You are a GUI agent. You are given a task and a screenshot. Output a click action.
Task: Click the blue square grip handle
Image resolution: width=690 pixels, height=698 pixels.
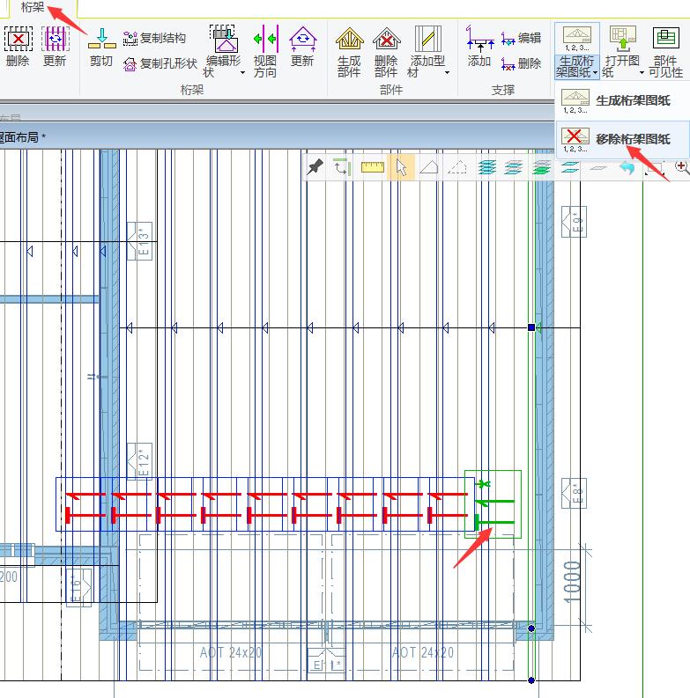pyautogui.click(x=531, y=327)
